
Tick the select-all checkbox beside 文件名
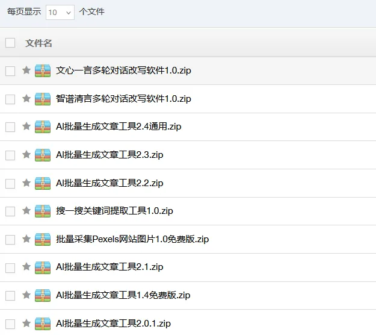pos(10,43)
